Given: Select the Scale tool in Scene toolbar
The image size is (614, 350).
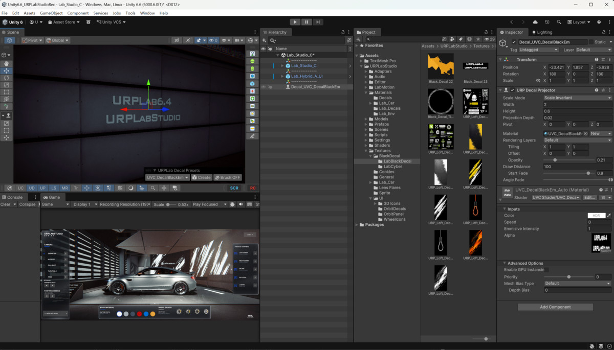Looking at the screenshot, I should [7, 85].
